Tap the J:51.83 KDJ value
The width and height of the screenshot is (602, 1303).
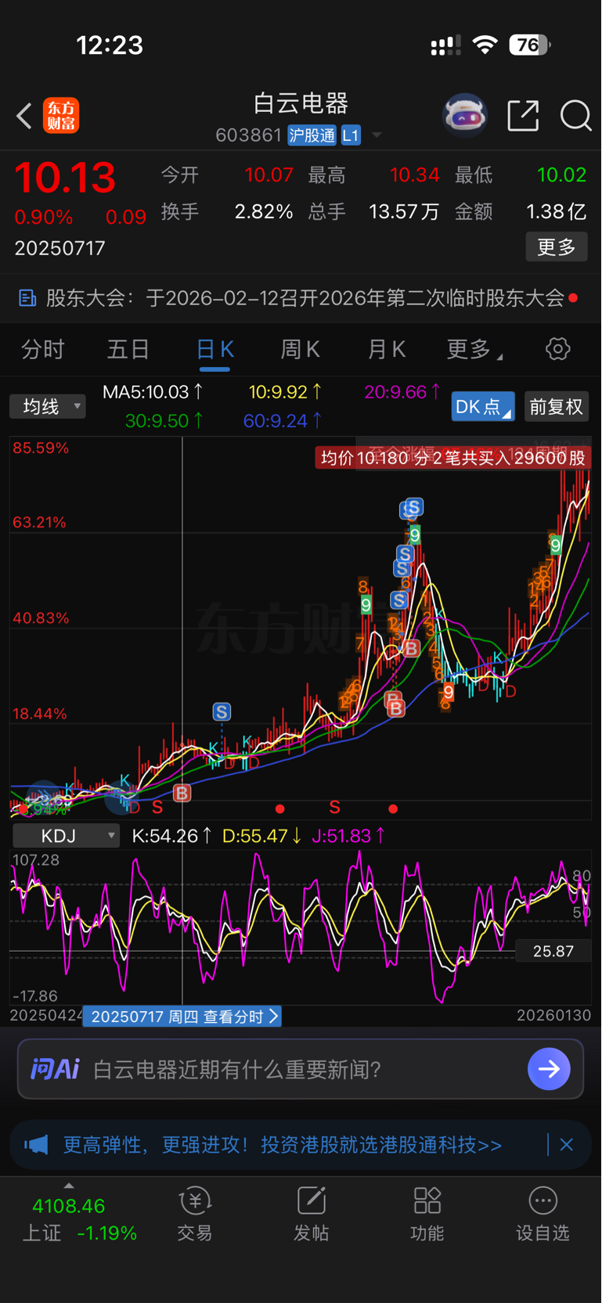(x=348, y=836)
